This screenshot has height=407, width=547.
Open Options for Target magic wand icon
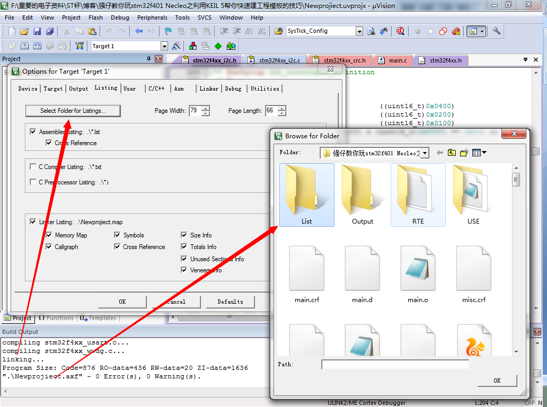176,46
